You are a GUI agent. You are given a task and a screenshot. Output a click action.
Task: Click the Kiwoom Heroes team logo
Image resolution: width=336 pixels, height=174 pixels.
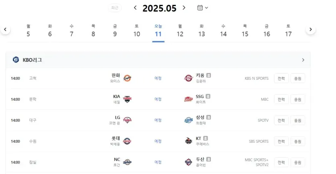(x=188, y=78)
